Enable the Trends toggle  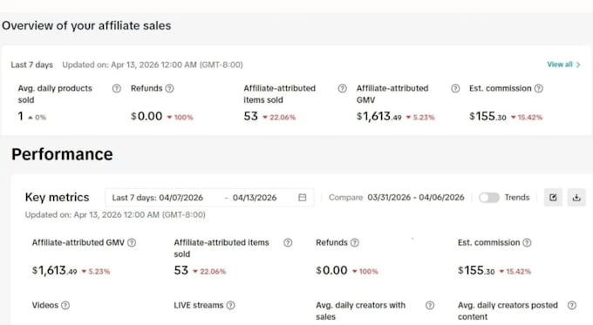click(x=489, y=198)
